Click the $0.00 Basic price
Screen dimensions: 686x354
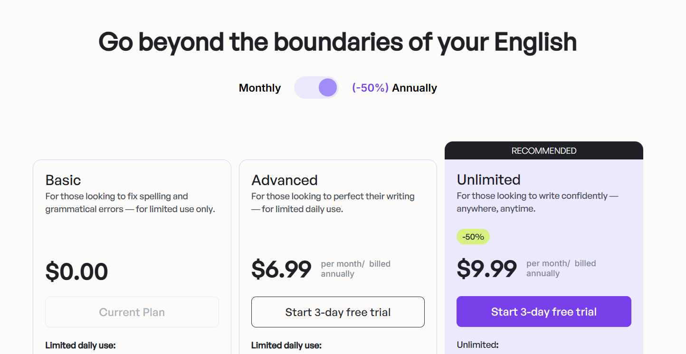77,272
